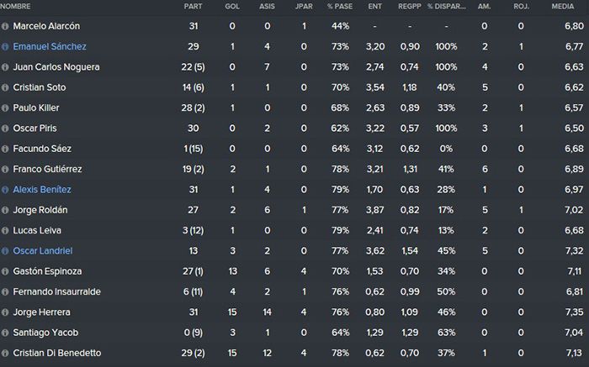
Task: Sort by the PART appearances header
Action: 193,7
